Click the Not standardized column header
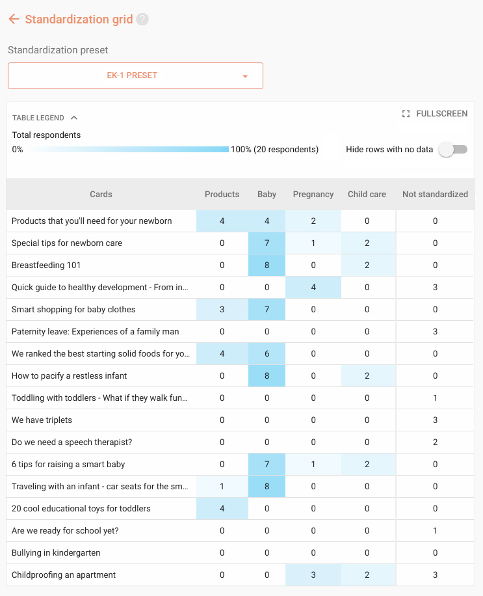Screen dimensions: 483x596 [x=435, y=195]
